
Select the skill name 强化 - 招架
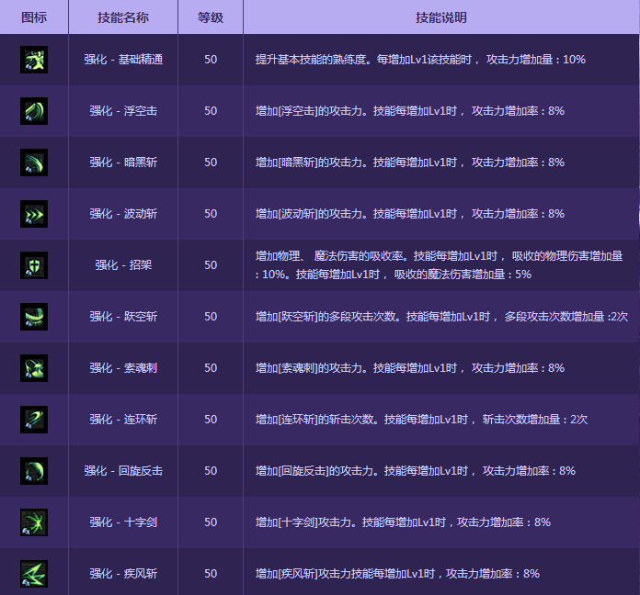[123, 264]
